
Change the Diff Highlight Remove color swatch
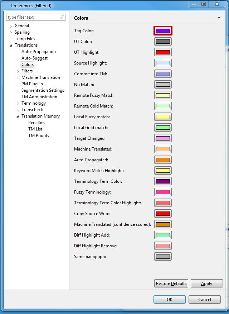(163, 246)
